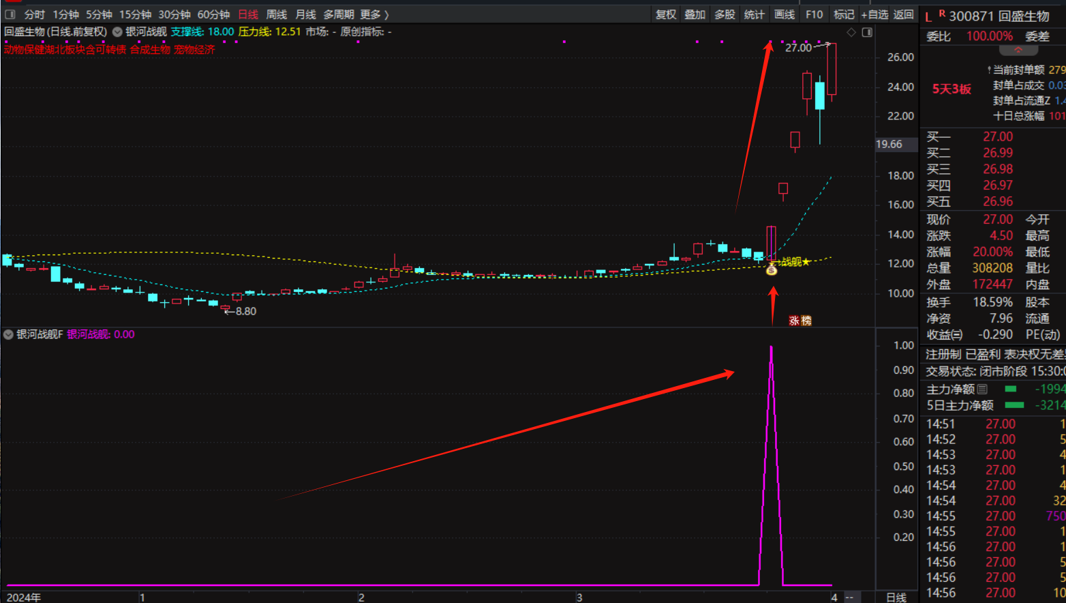Screen dimensions: 1066x603
Task: Click the orange 榜 badge icon
Action: coord(806,321)
